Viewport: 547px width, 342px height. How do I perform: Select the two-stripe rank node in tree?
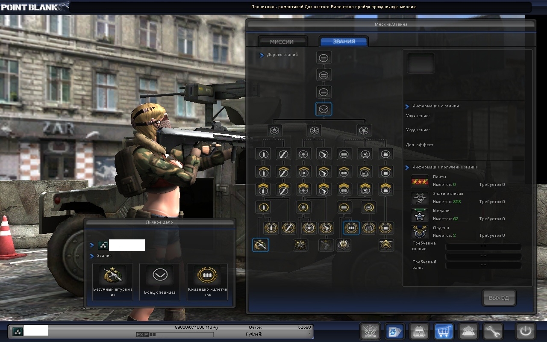tap(323, 75)
